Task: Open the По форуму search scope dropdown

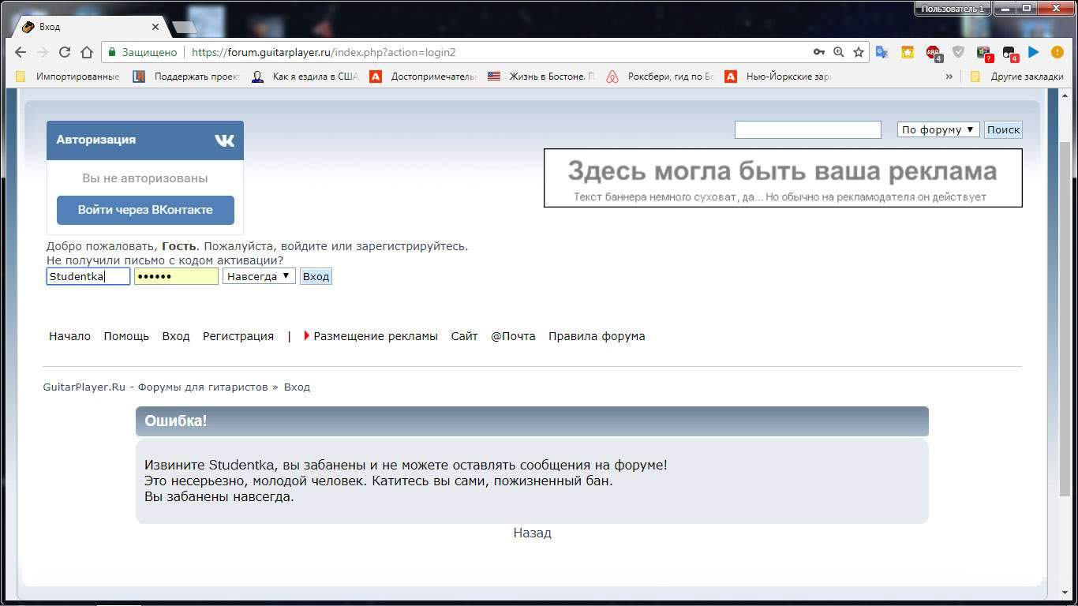Action: pyautogui.click(x=938, y=129)
